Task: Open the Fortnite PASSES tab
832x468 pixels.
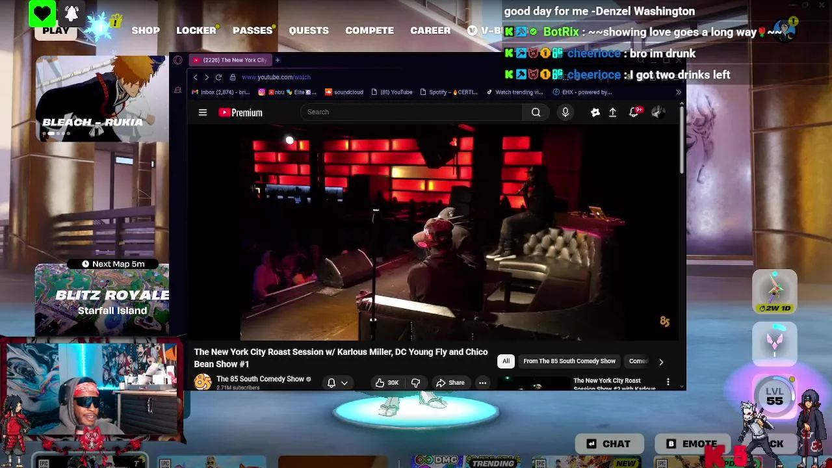Action: click(252, 31)
